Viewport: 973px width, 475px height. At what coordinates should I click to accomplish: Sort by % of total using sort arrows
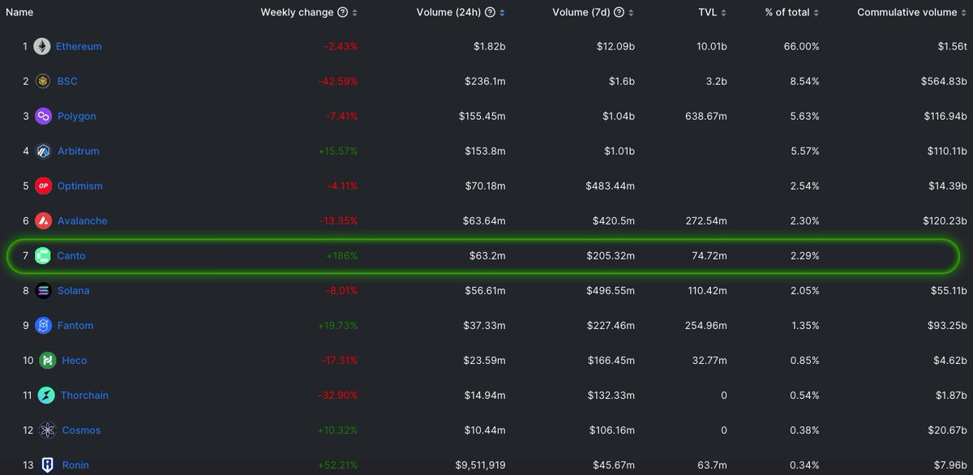point(816,12)
